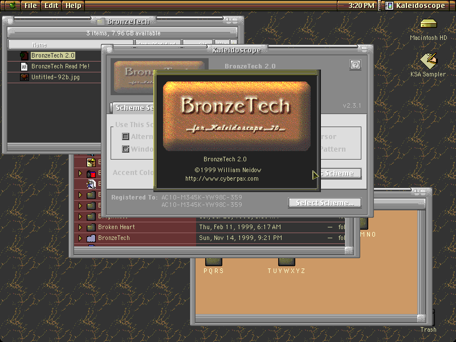Click the M N O folder label
Image resolution: width=456 pixels, height=342 pixels.
tap(368, 234)
